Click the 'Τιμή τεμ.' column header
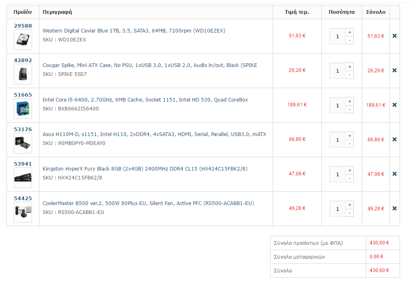 tap(297, 12)
